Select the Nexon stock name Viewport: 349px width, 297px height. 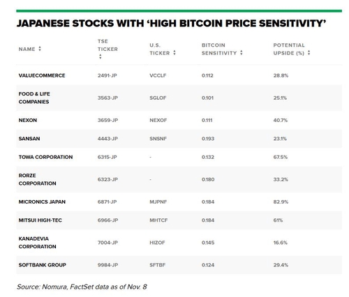pos(28,120)
